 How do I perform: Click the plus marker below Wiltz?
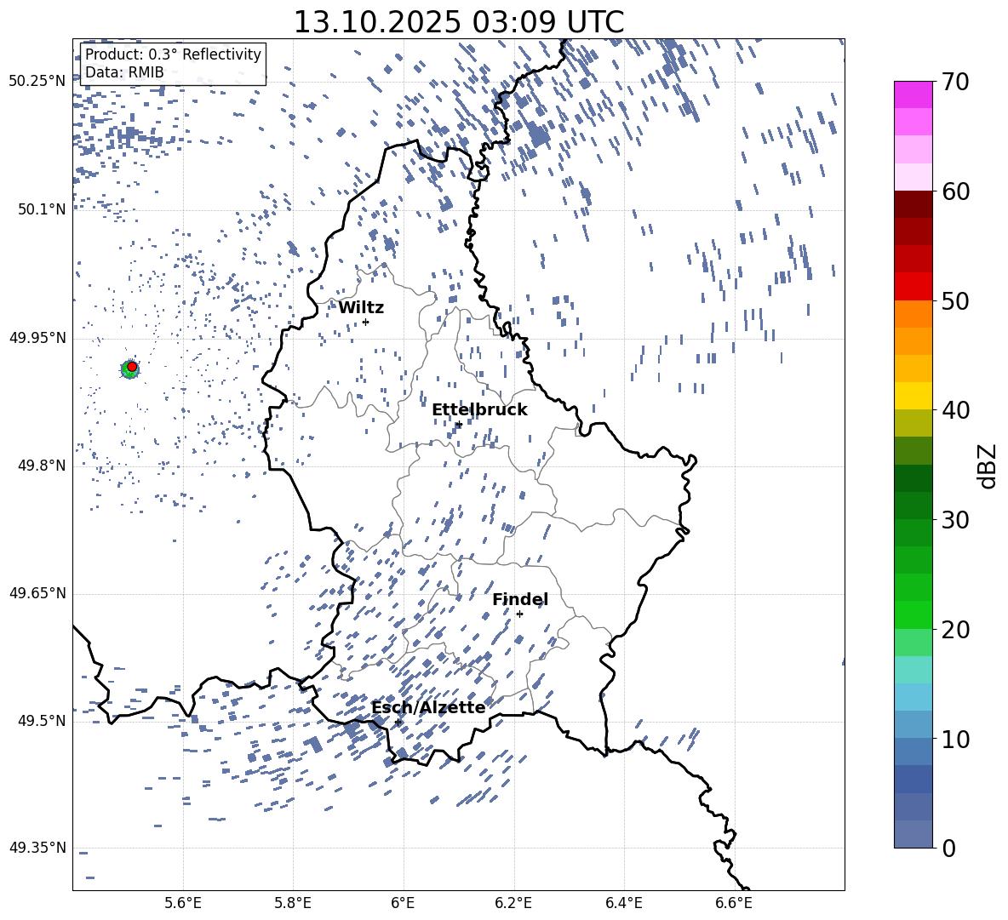pos(366,322)
